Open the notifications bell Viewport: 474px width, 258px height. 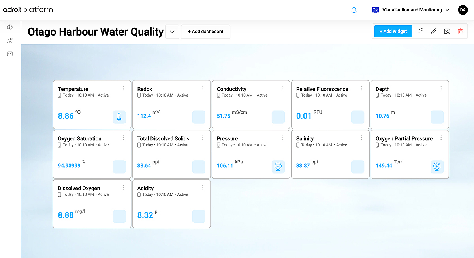point(354,10)
